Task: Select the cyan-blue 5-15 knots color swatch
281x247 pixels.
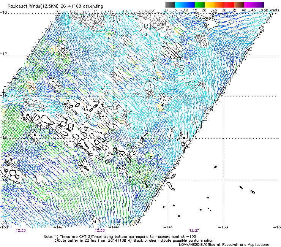Action: point(185,5)
